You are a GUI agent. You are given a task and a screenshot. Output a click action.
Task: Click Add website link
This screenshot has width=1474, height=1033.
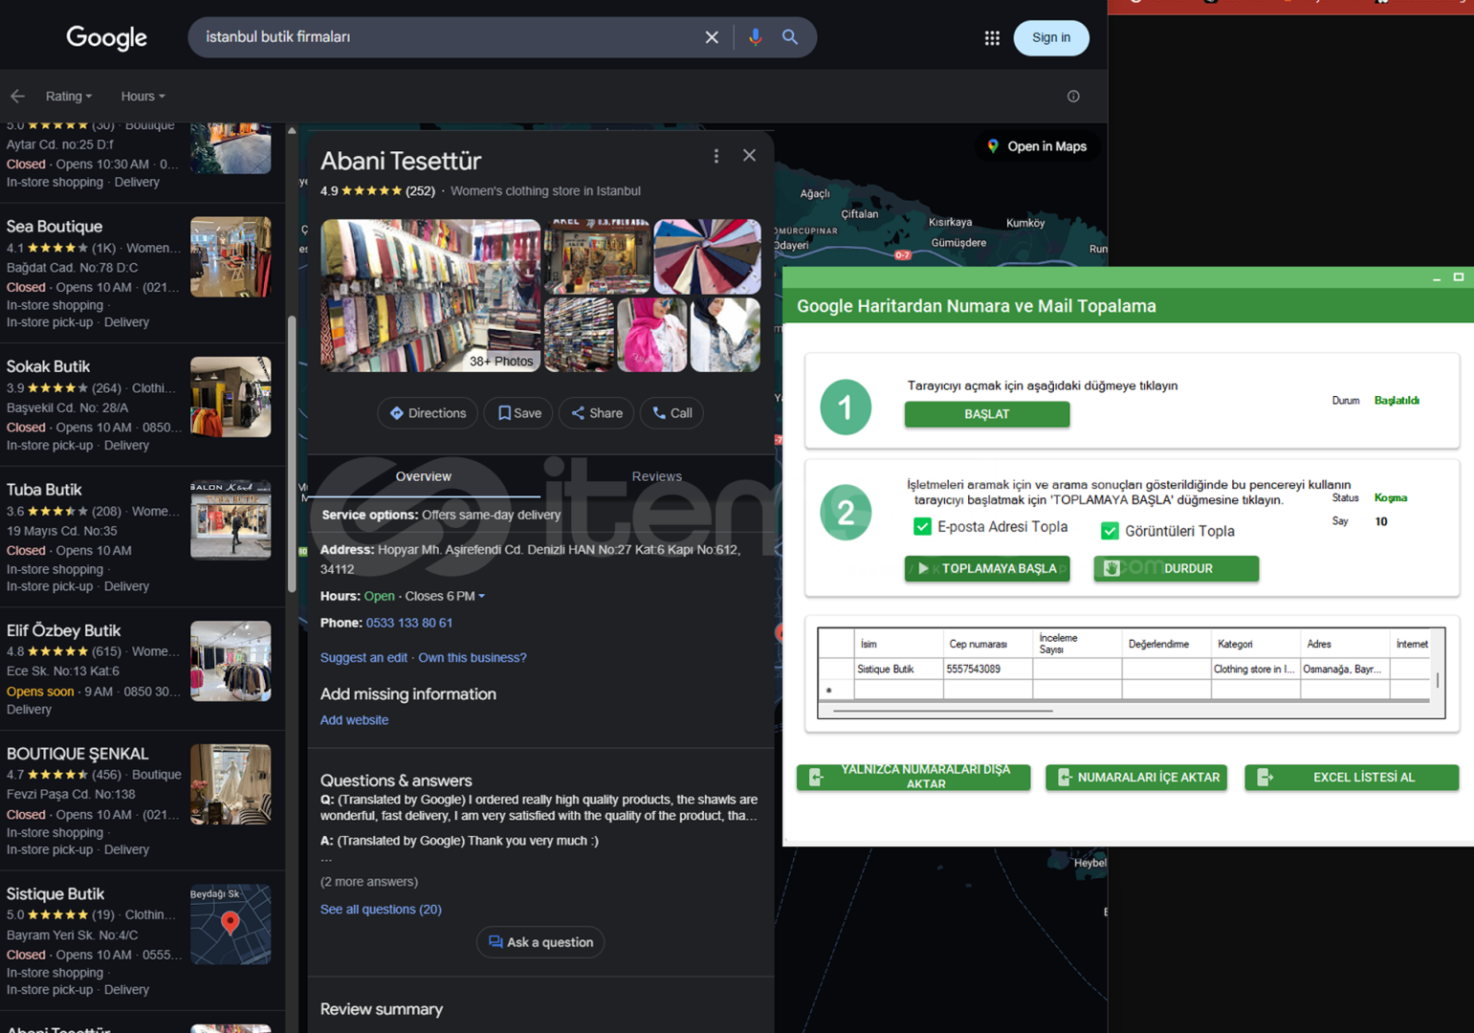(354, 720)
